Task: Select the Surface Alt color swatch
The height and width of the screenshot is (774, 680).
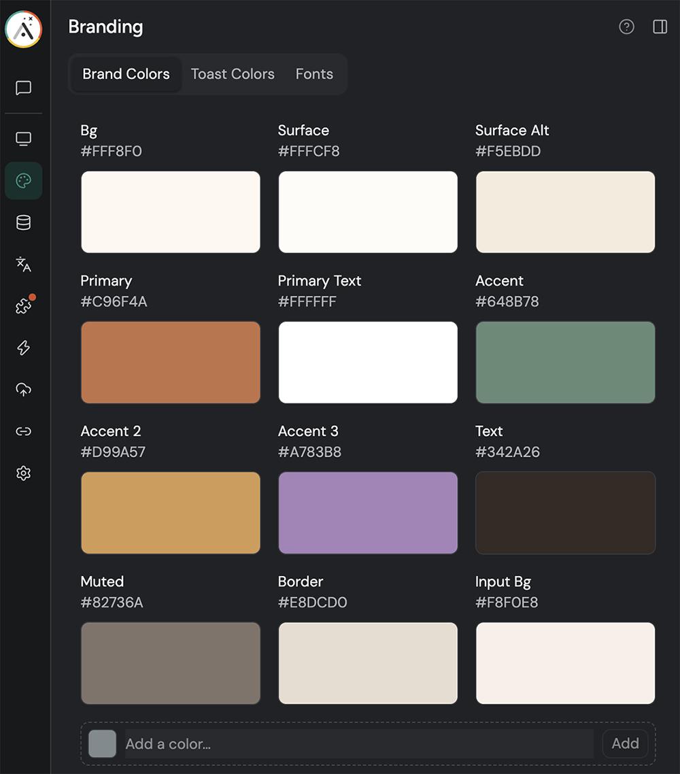Action: point(566,212)
